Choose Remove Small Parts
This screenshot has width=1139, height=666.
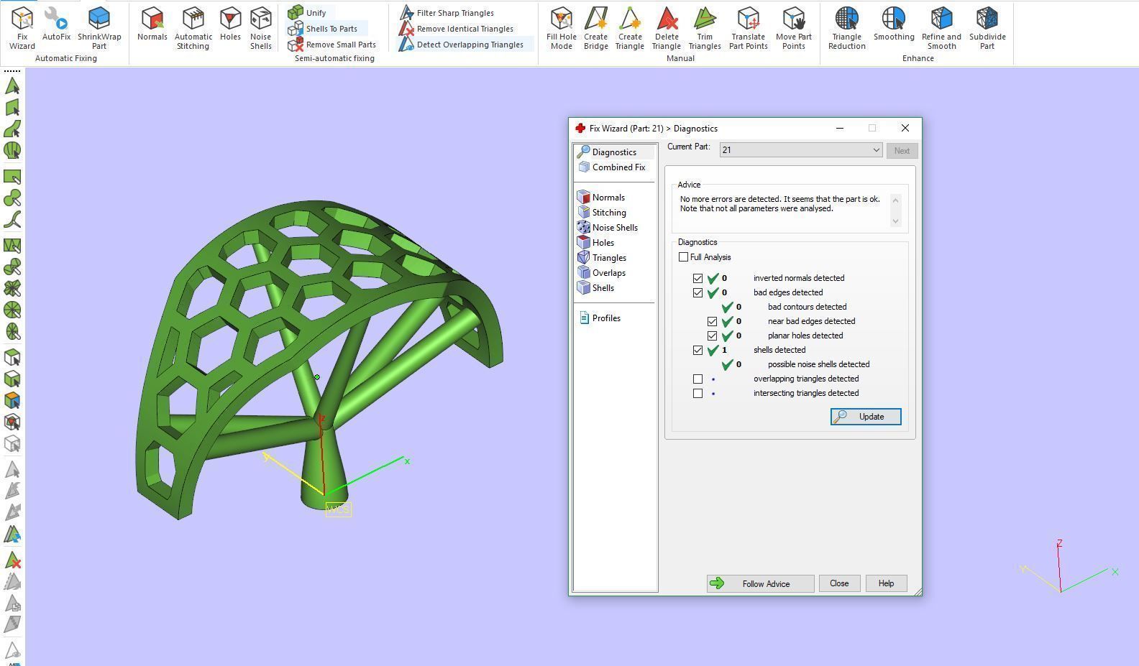[x=332, y=45]
